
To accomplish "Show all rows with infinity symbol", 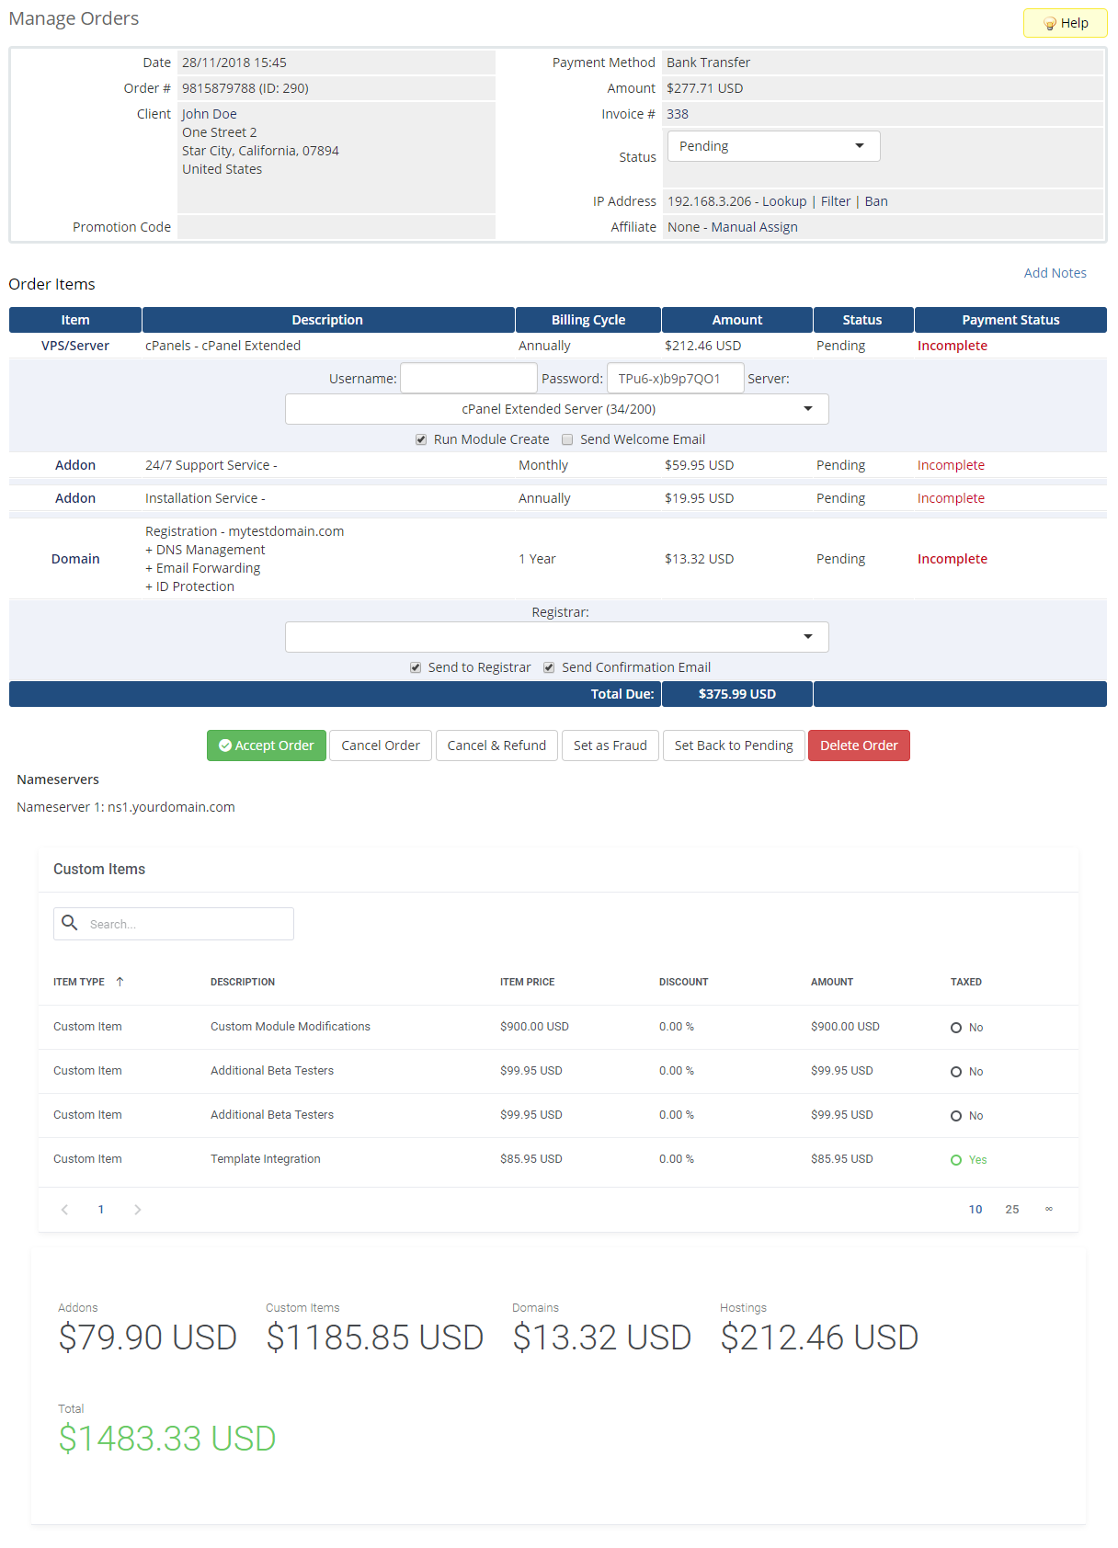I will (x=1049, y=1210).
